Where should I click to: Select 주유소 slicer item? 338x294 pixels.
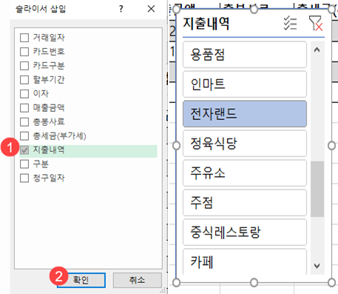point(245,173)
